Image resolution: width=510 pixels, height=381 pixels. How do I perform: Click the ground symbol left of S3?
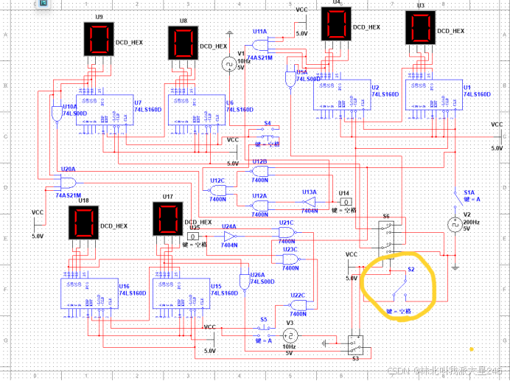tap(325, 343)
